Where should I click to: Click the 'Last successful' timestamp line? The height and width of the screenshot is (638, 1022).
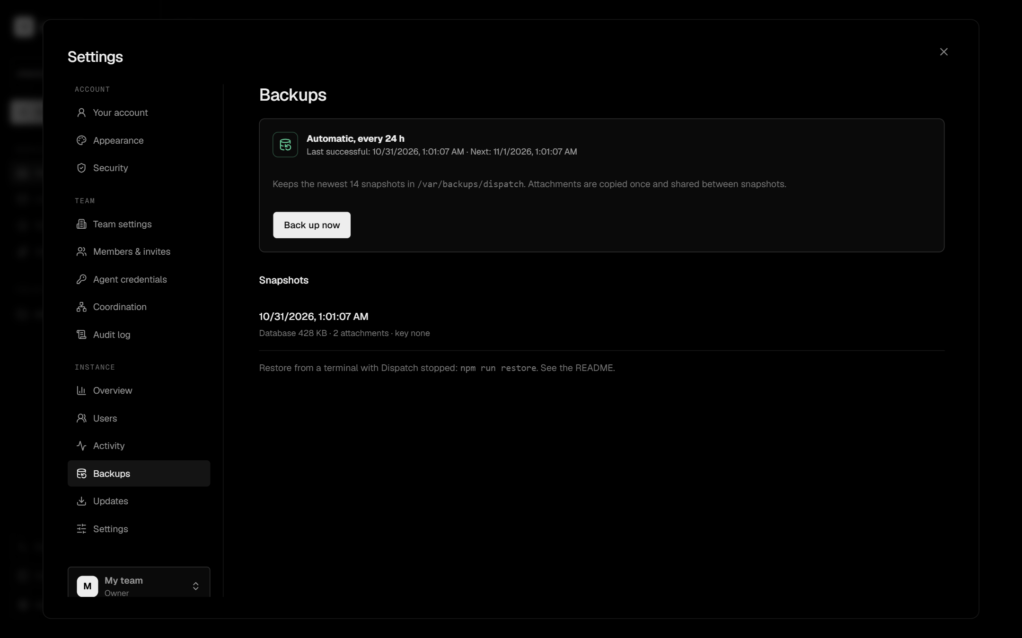(x=441, y=152)
